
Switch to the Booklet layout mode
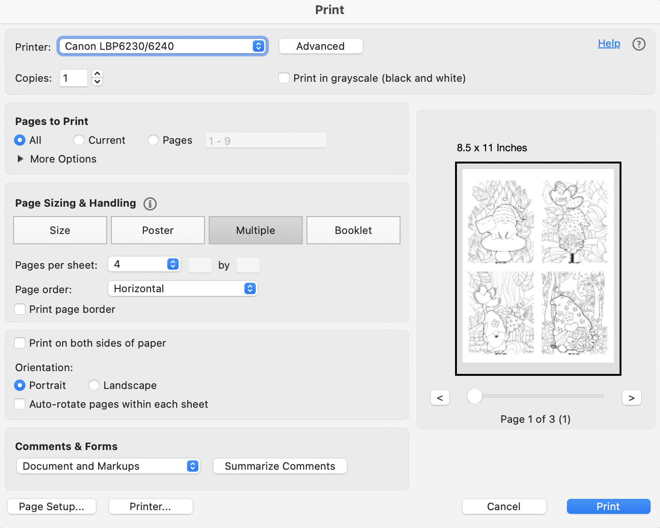coord(353,230)
